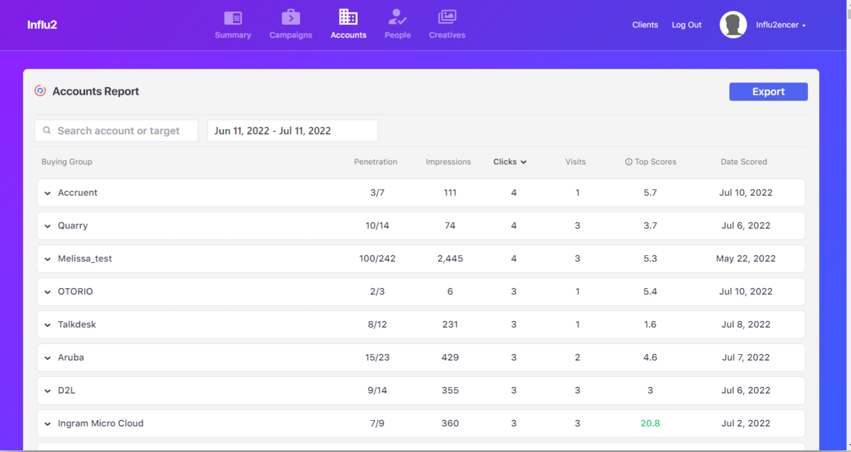Open the Clients link

tap(645, 25)
